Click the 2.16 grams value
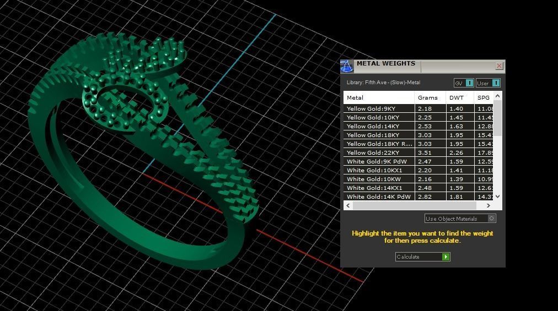Screen dimensions: 558x311 click(425, 179)
